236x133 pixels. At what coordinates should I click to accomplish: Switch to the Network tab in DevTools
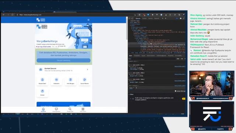coord(157,18)
